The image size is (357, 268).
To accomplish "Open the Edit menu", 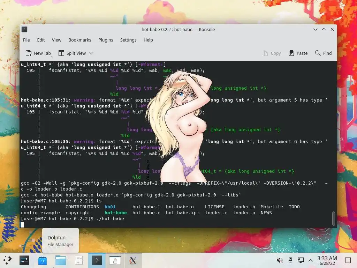I will 41,40.
